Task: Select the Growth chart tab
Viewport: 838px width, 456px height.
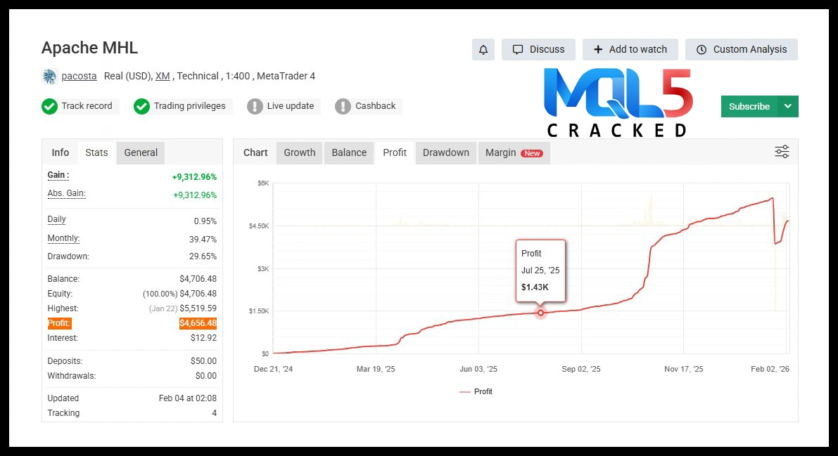Action: click(299, 152)
